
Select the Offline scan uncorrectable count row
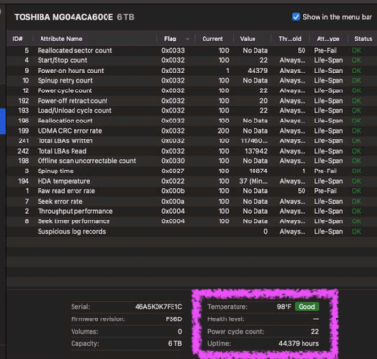point(191,161)
